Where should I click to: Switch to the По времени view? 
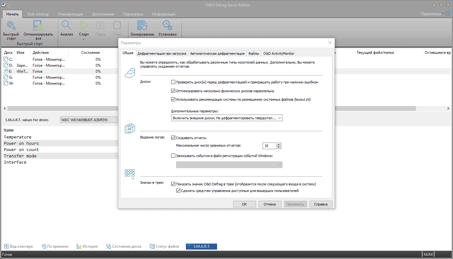55,246
